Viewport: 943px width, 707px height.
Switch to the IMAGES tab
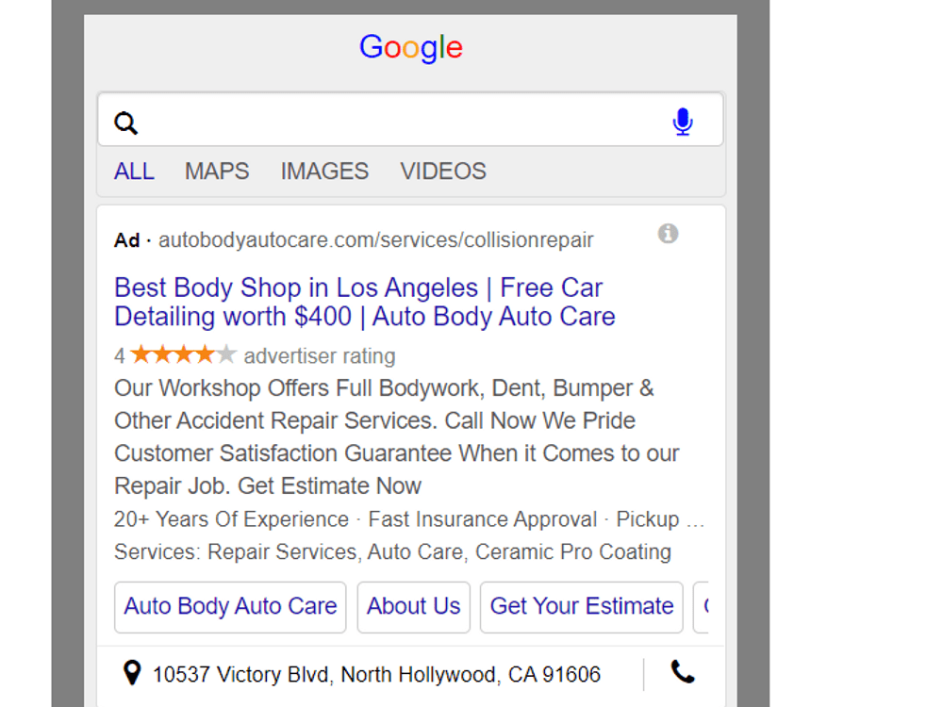tap(324, 172)
